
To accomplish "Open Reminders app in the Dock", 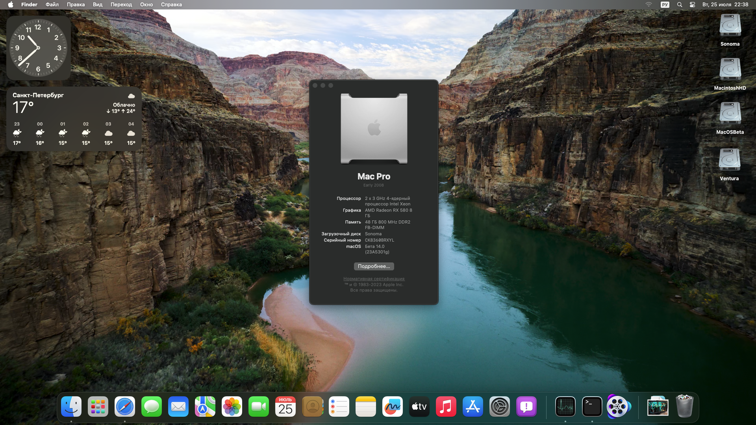I will click(x=339, y=407).
